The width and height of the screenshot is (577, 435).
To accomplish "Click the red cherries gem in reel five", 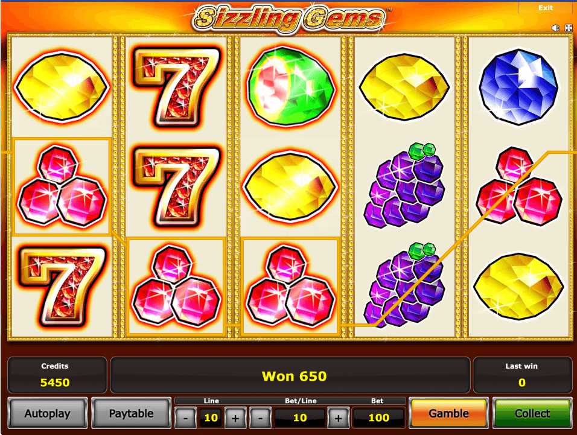I will tap(519, 186).
